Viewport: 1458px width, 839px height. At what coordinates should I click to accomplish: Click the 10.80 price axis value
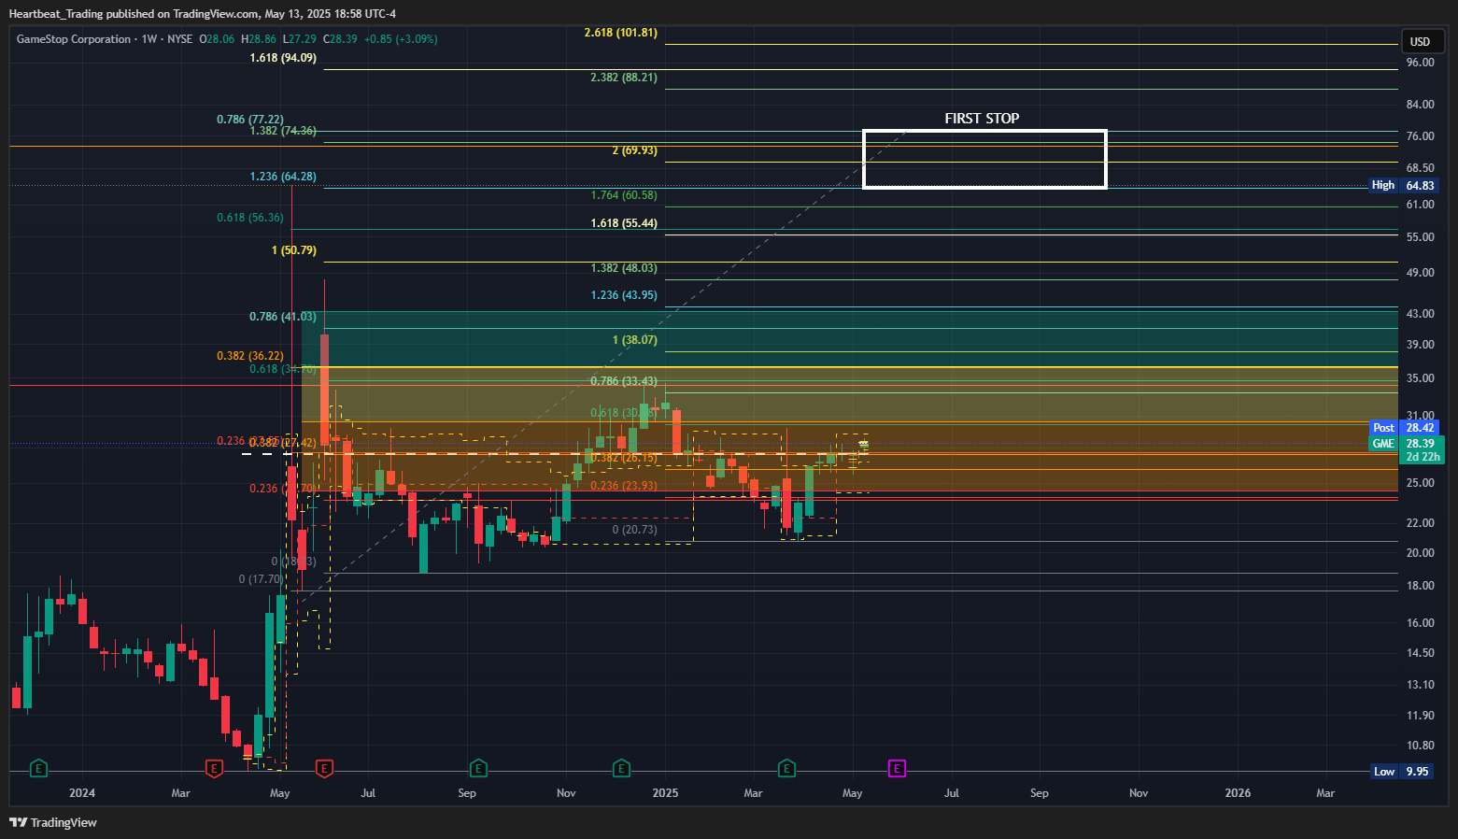pyautogui.click(x=1420, y=746)
